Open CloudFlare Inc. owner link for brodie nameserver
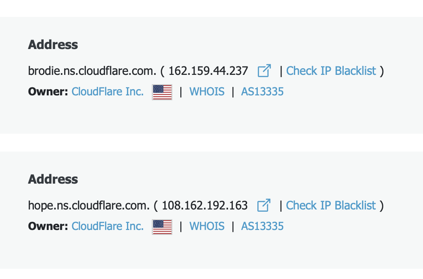This screenshot has width=423, height=279. (107, 92)
